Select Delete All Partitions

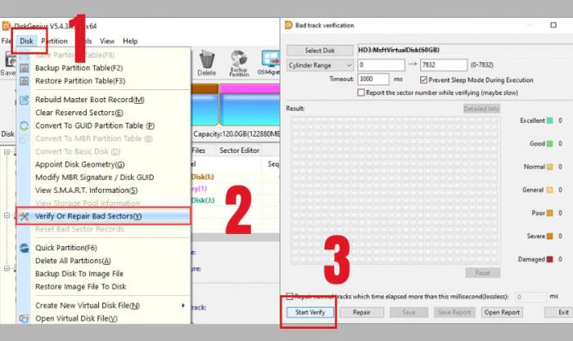tap(73, 261)
